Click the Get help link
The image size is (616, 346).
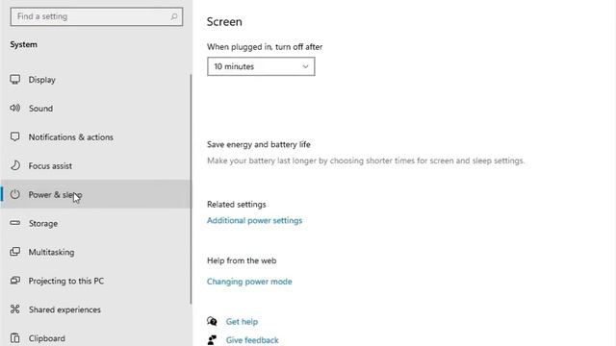pyautogui.click(x=242, y=321)
